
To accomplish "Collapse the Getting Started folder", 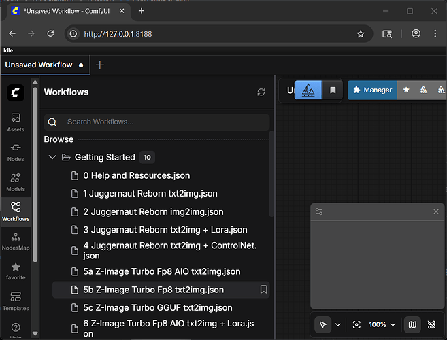I will [x=52, y=157].
